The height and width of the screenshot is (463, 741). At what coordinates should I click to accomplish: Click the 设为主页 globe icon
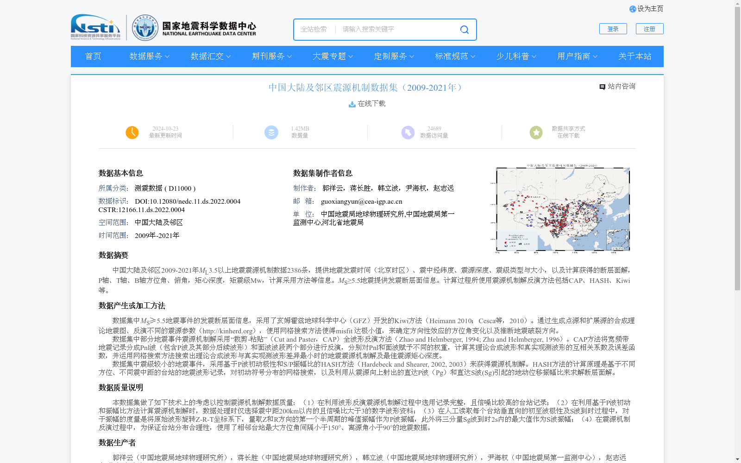[x=633, y=9]
